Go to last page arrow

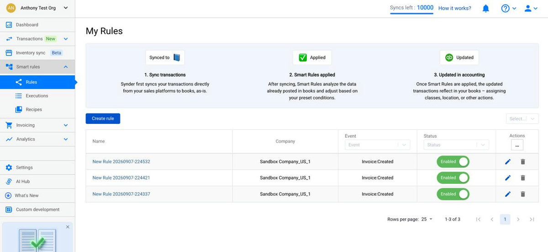point(532,219)
